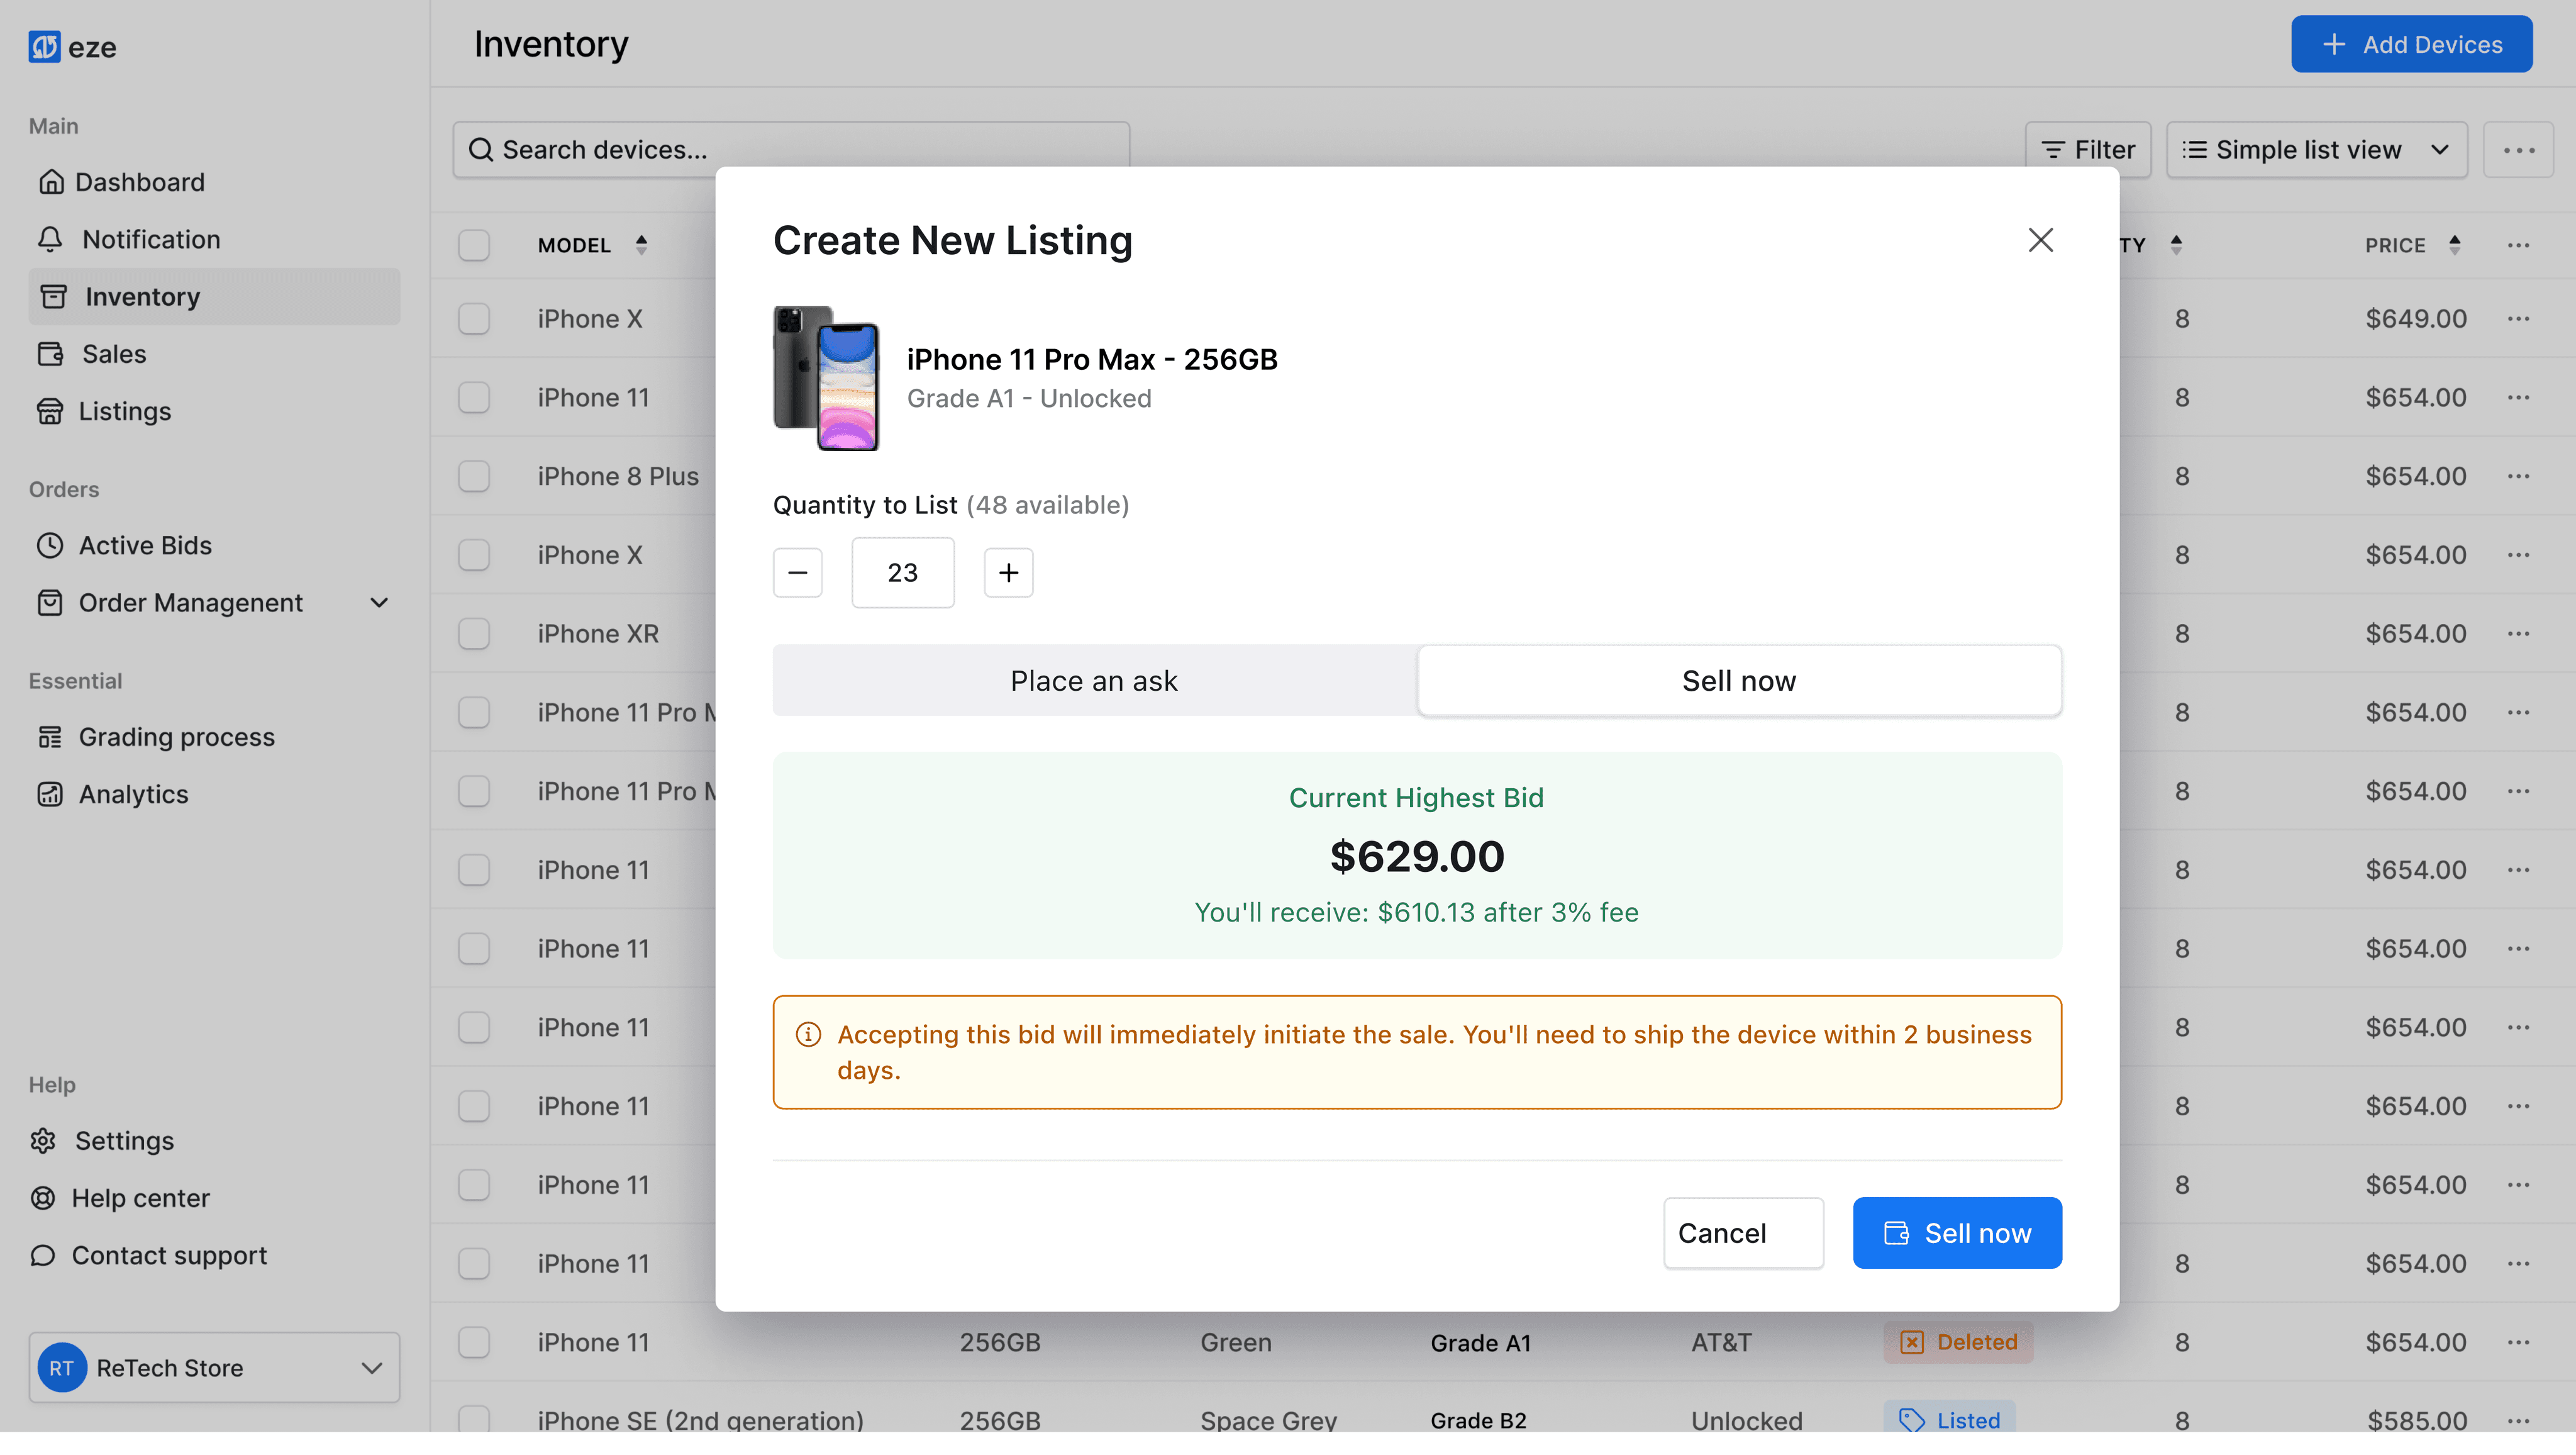The image size is (2576, 1455).
Task: Click the Active Bids clock icon
Action: (x=50, y=546)
